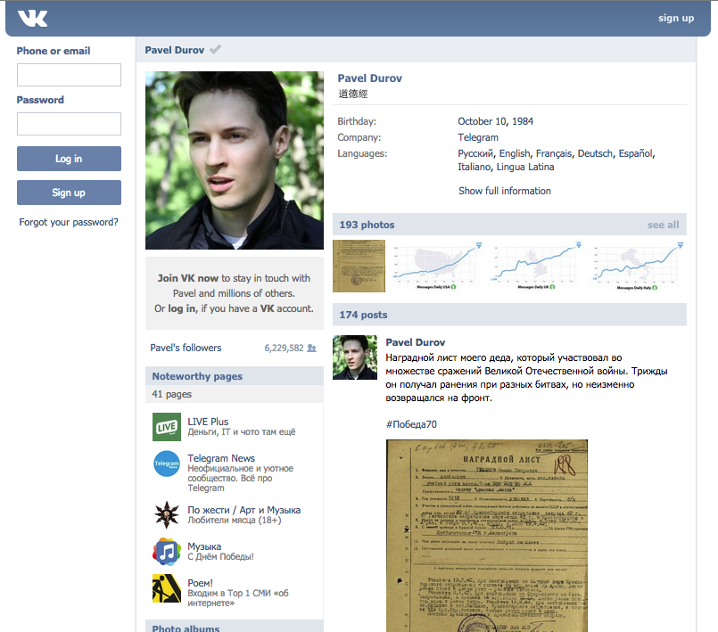Click Telegram company value
The image size is (718, 632).
(478, 137)
